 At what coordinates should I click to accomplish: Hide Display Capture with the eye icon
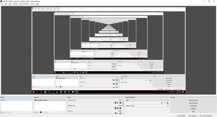pos(35,100)
